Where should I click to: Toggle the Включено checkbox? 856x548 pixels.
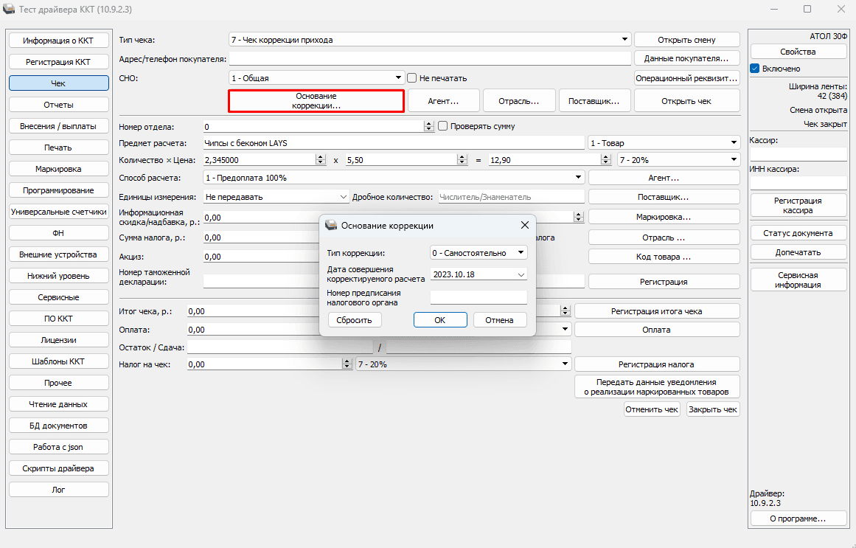tap(755, 69)
